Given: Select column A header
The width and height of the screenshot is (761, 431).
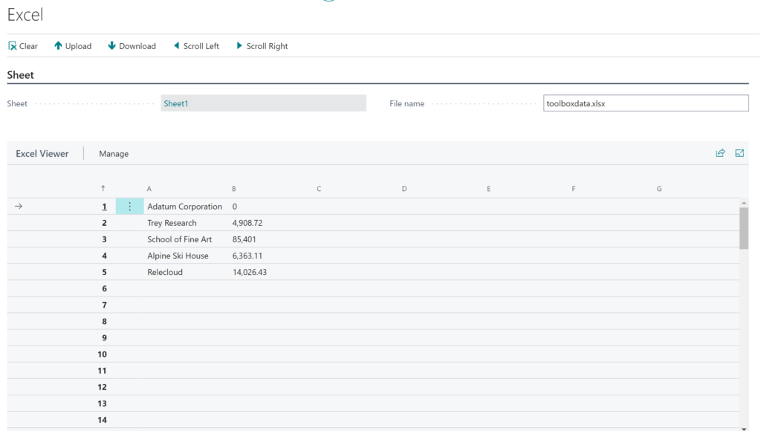Looking at the screenshot, I should point(149,189).
